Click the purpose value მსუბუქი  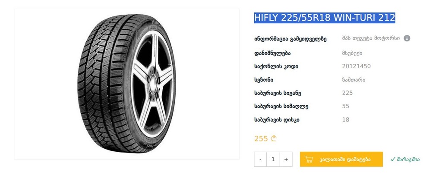[352, 53]
